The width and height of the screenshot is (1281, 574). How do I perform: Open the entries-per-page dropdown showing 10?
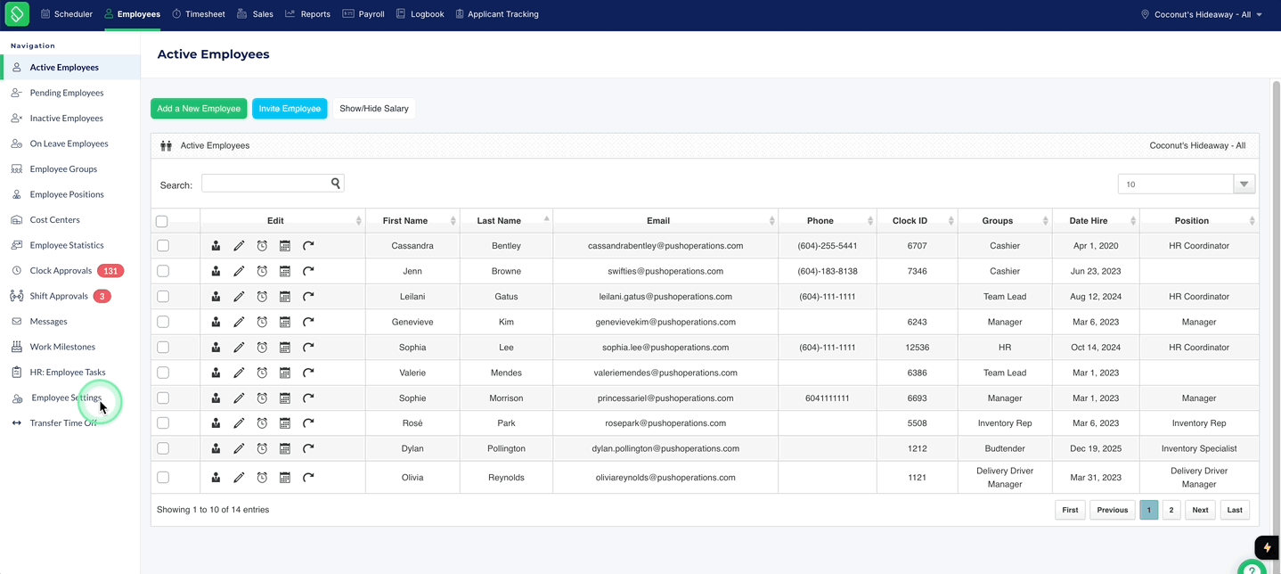point(1187,184)
